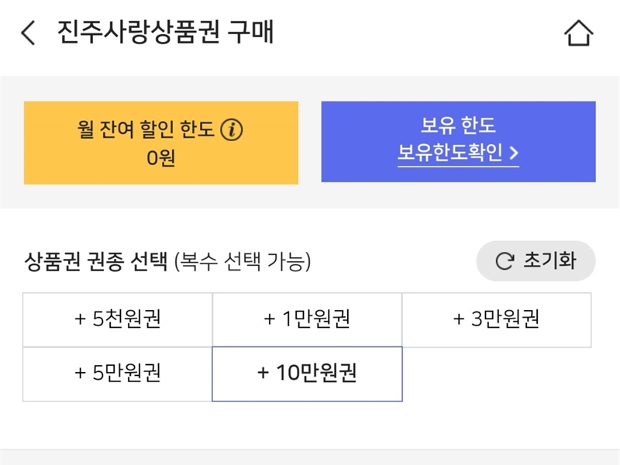The height and width of the screenshot is (465, 620).
Task: Choose the + 3만원권 voucher
Action: tap(496, 319)
